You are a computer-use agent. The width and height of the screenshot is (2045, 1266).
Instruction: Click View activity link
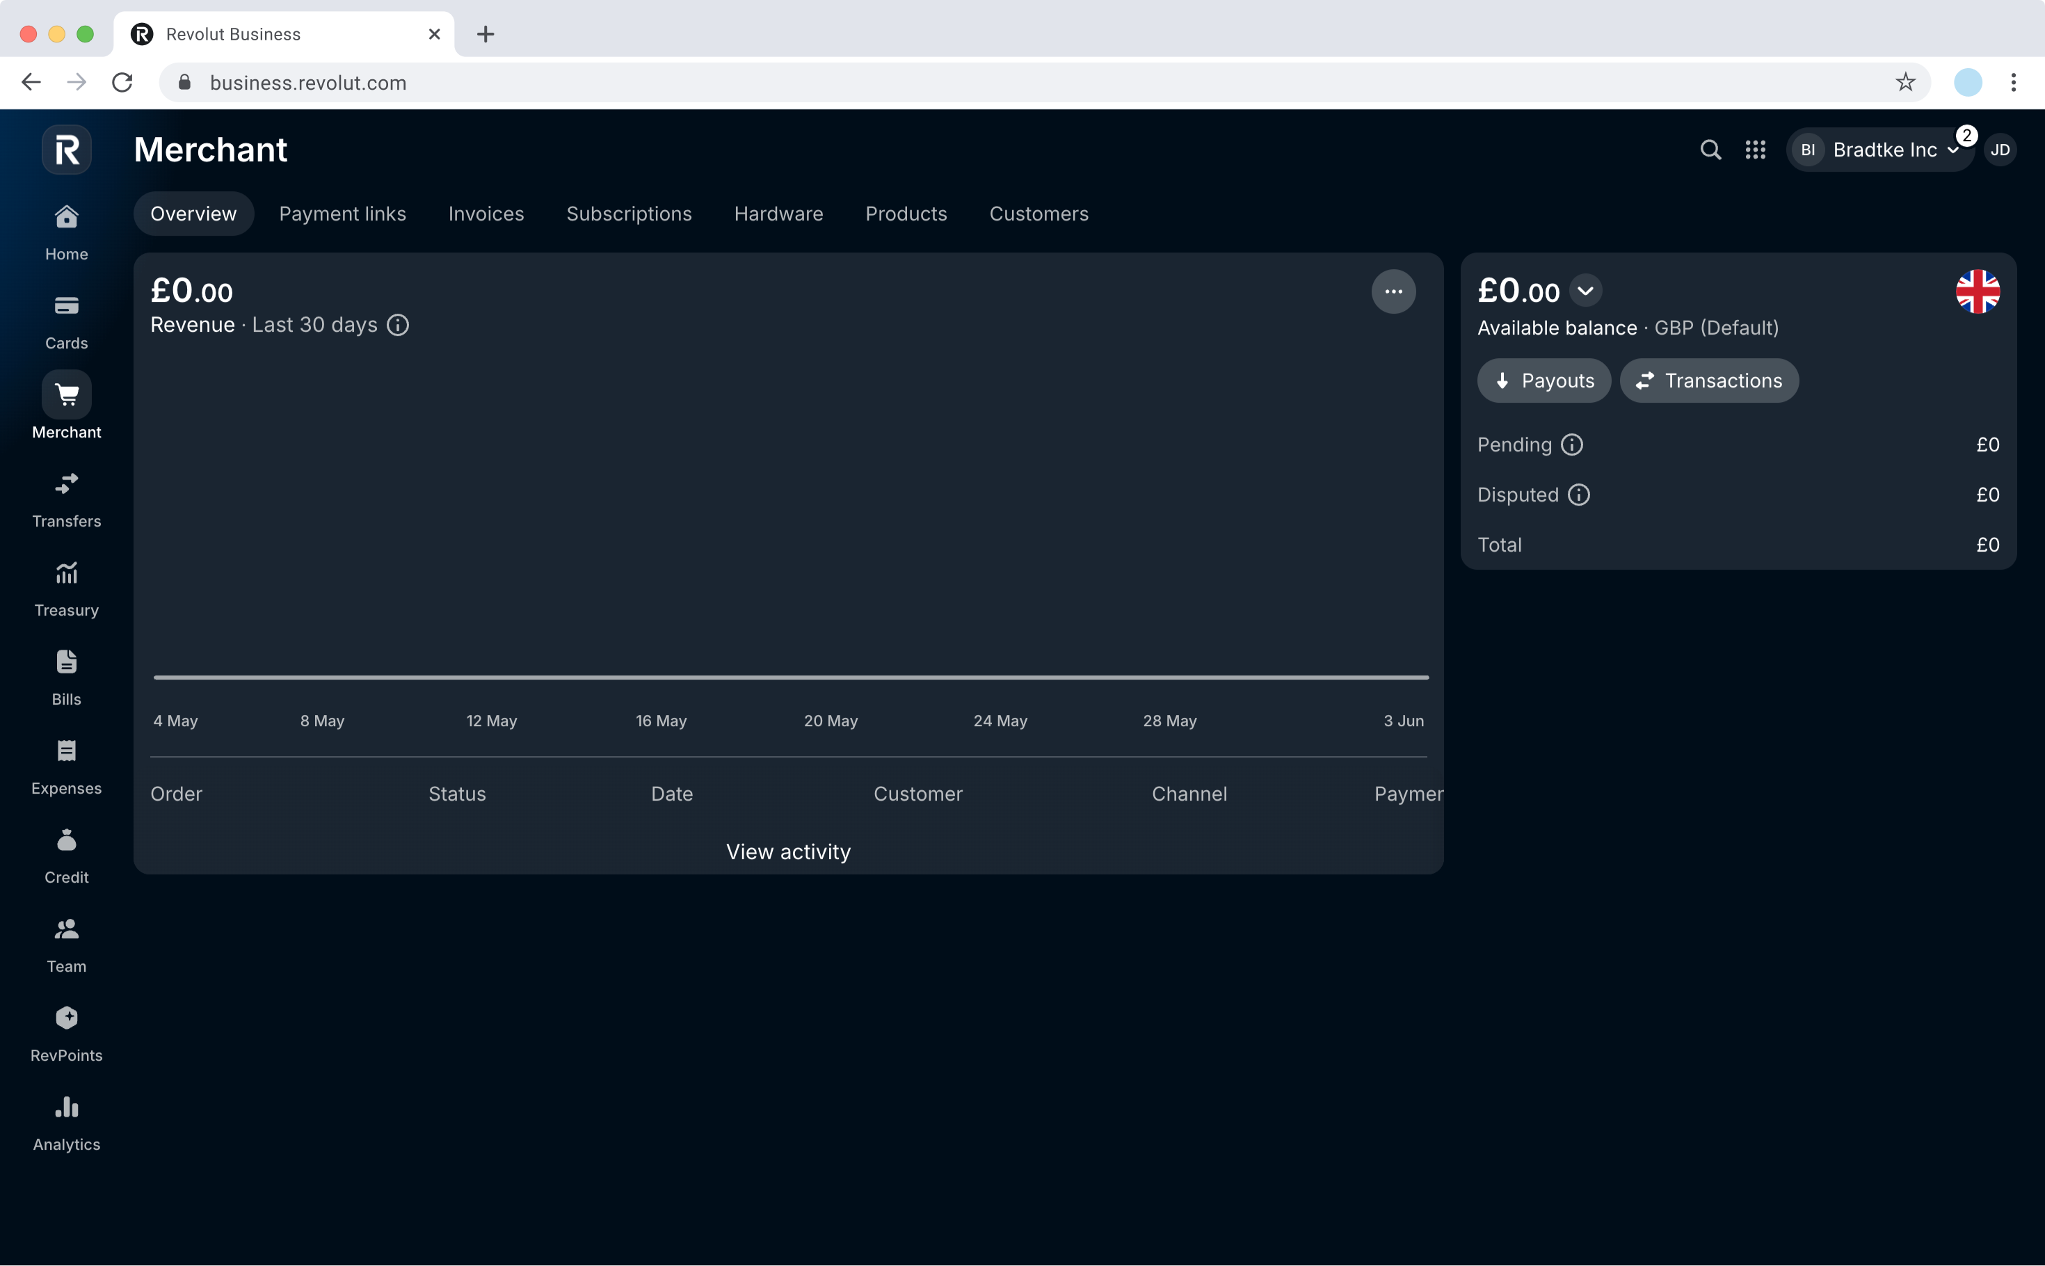point(787,851)
